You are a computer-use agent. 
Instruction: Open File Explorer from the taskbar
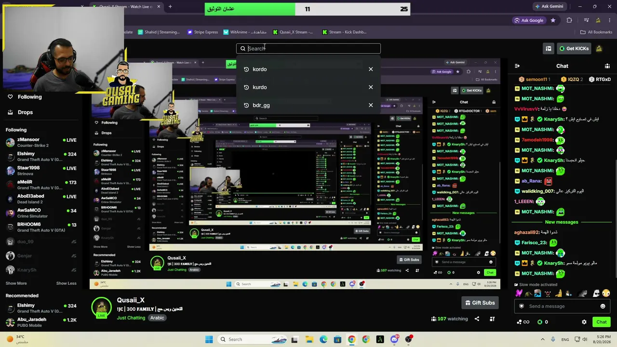tap(309, 339)
